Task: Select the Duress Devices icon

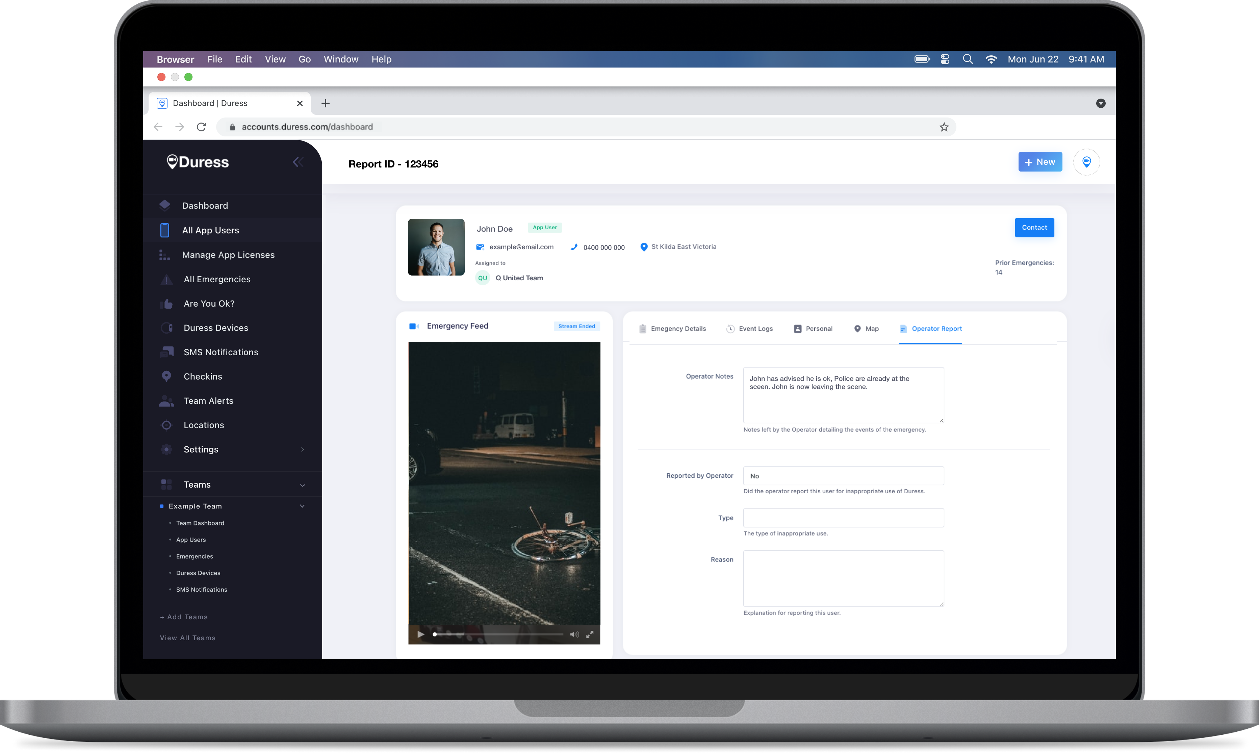Action: (x=165, y=327)
